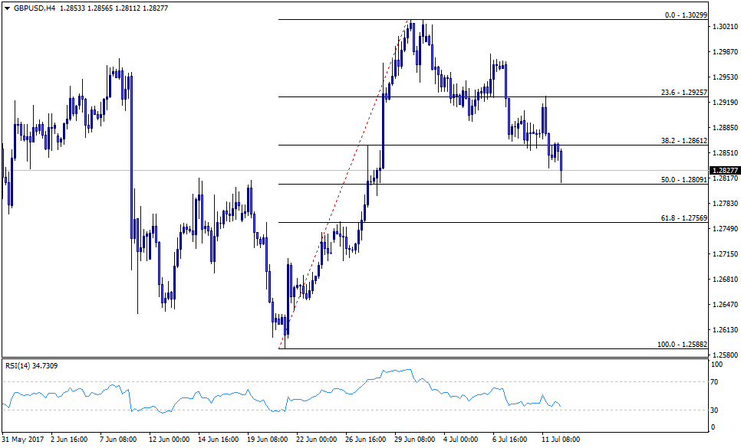Click the 1.29530 price scale label
Image resolution: width=741 pixels, height=448 pixels.
pos(724,77)
